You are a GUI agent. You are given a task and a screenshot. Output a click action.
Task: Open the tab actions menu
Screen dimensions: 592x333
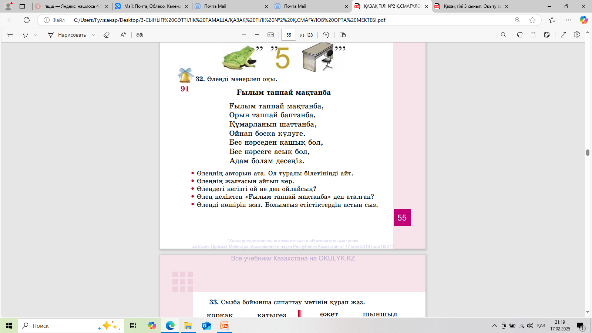[x=22, y=6]
